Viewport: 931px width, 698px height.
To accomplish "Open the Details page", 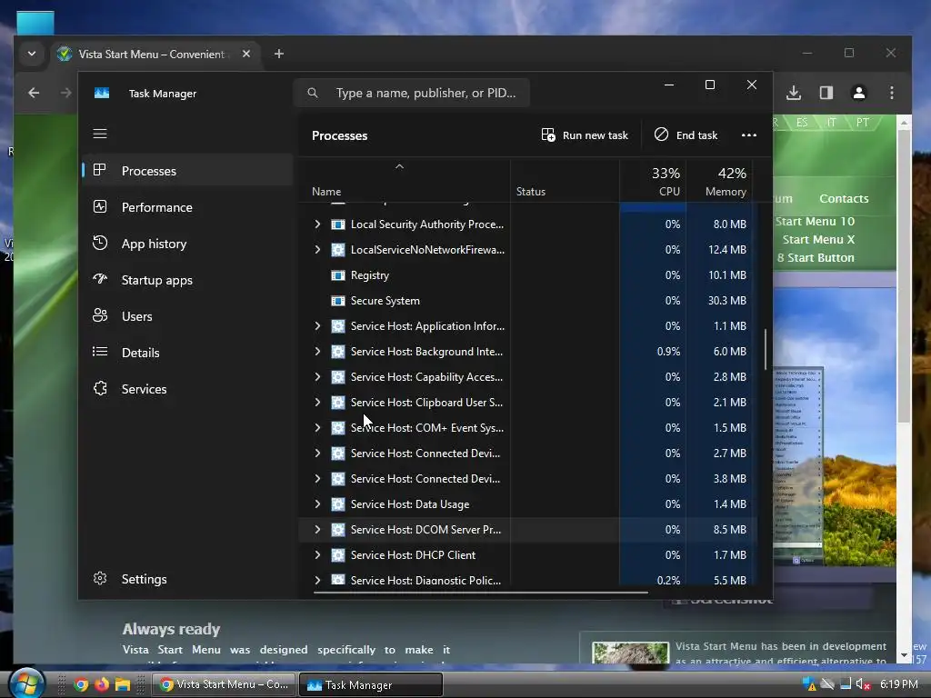I will pyautogui.click(x=187, y=353).
